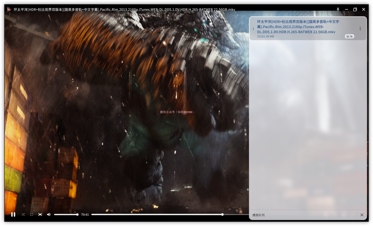373x226 pixels.
Task: Pin the player window on top
Action: [x=338, y=9]
